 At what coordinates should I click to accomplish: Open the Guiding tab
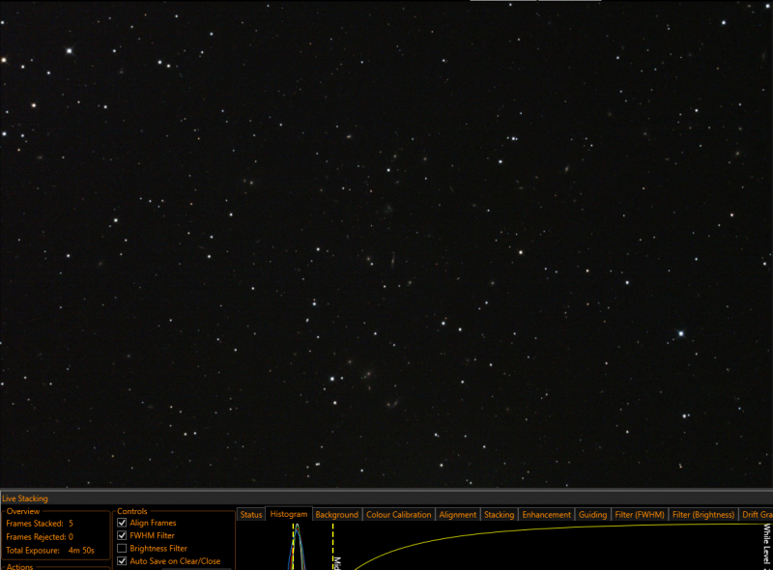coord(592,515)
